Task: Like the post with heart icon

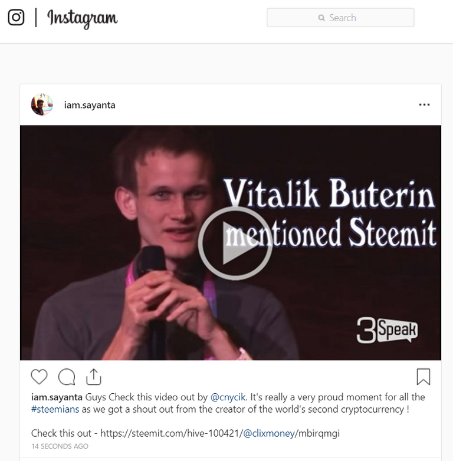Action: (39, 377)
